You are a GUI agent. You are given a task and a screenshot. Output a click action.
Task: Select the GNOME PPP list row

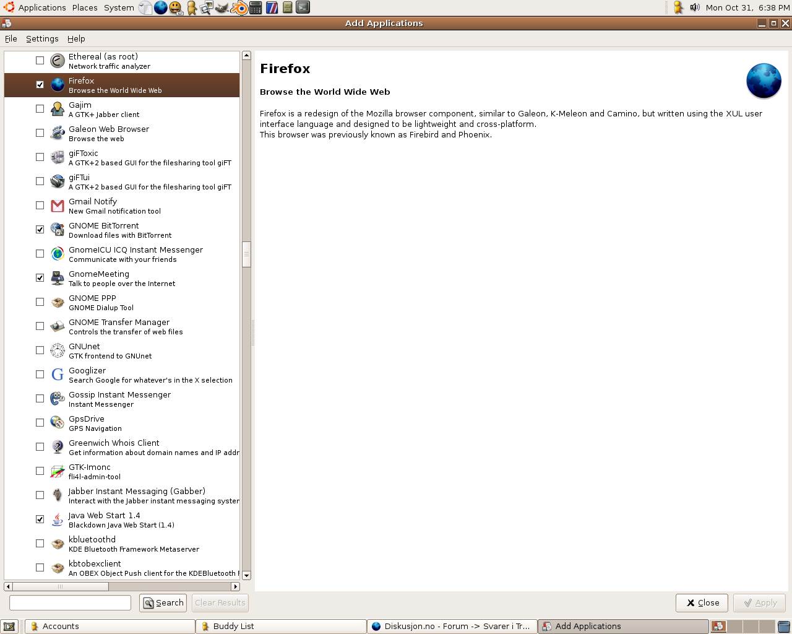tap(122, 302)
